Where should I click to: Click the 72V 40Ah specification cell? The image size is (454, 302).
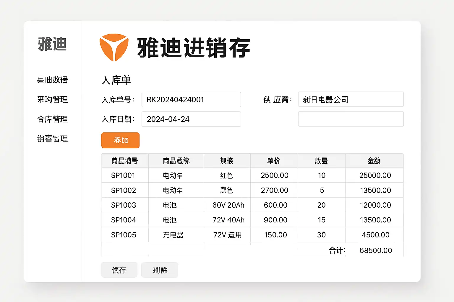point(228,220)
